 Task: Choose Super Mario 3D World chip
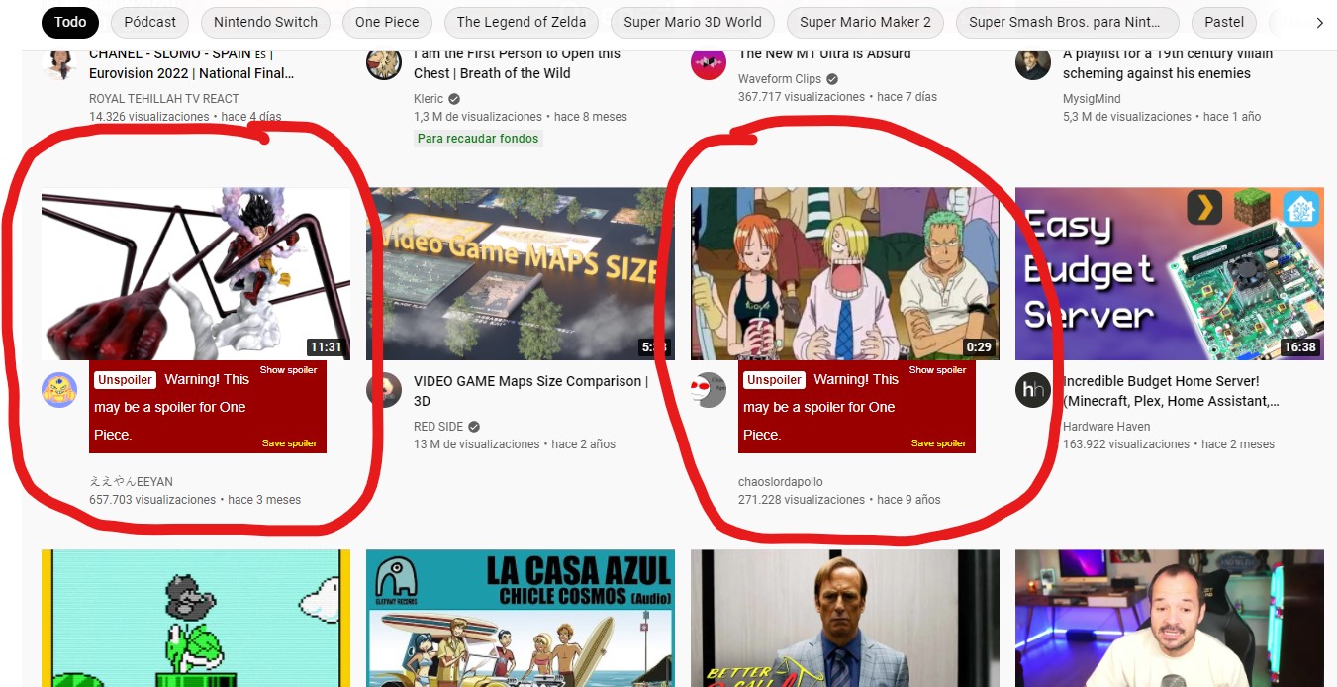point(693,22)
